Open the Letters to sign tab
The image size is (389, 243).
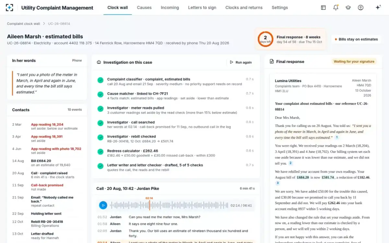click(202, 7)
